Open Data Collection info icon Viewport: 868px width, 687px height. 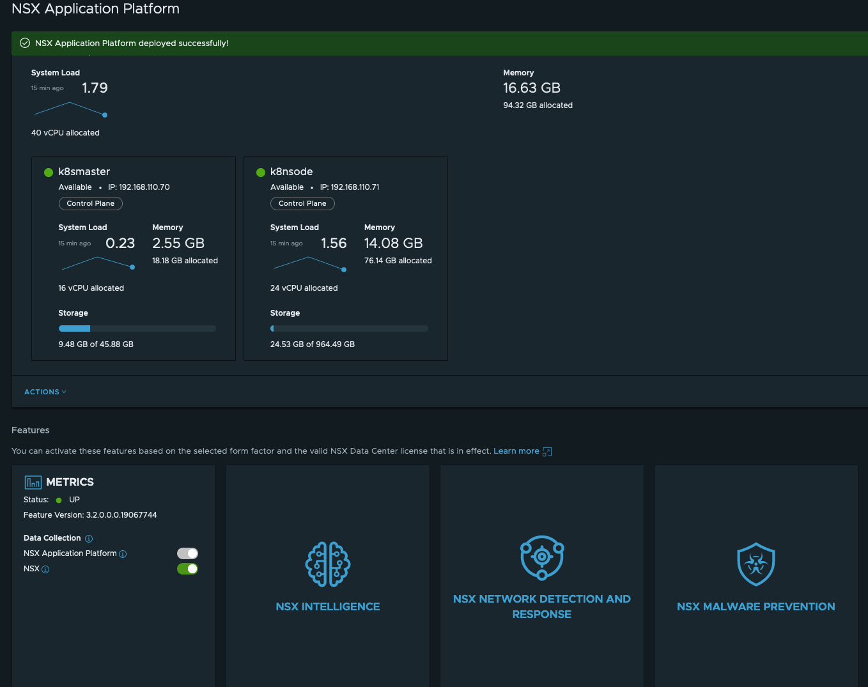[89, 539]
